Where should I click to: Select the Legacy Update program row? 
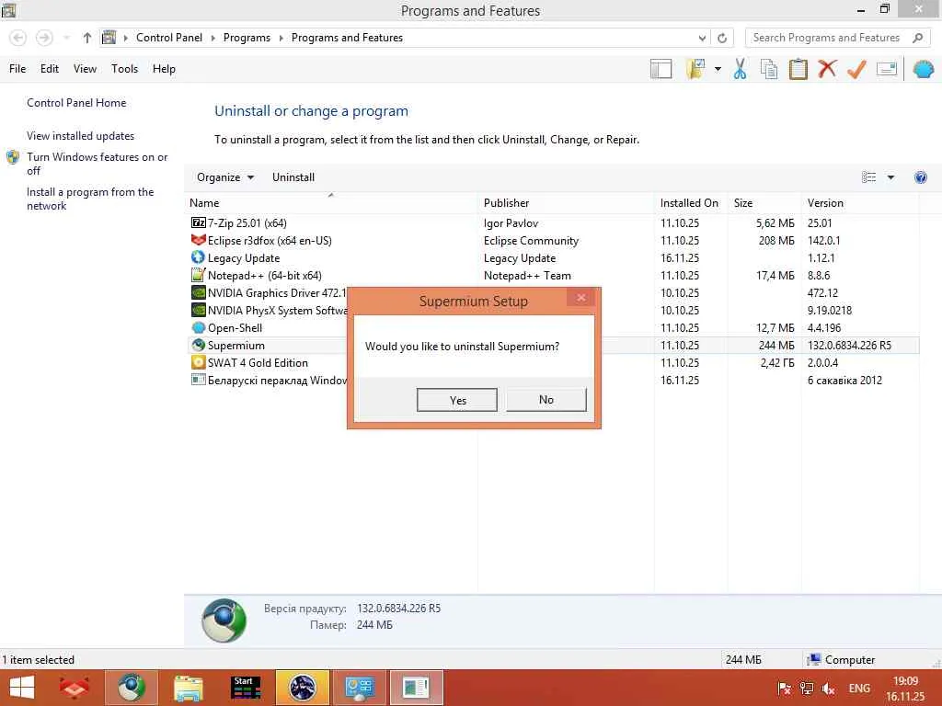(x=553, y=257)
